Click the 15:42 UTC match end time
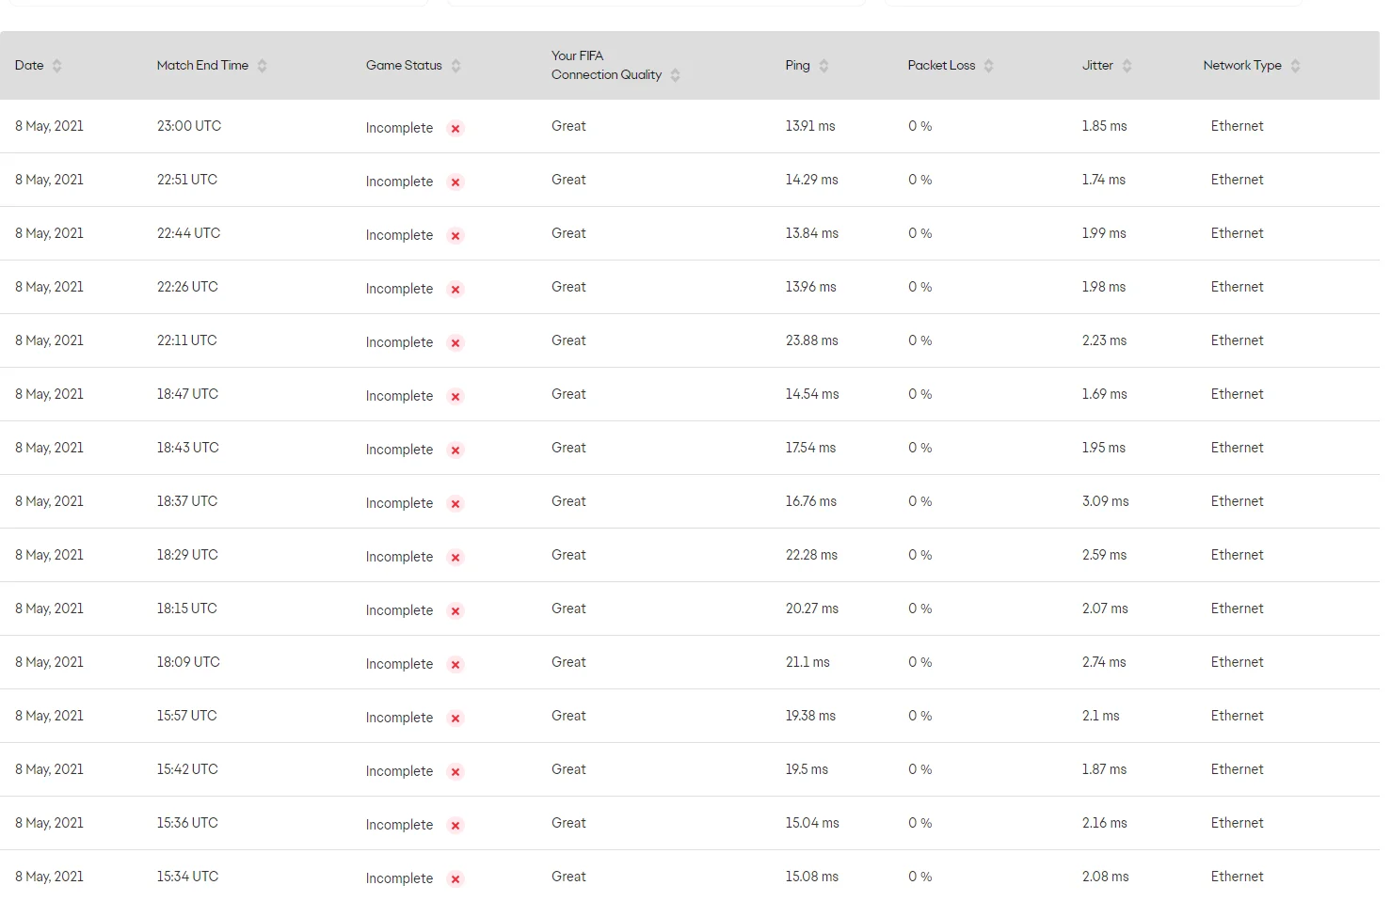Viewport: 1391px width, 901px height. pos(187,769)
